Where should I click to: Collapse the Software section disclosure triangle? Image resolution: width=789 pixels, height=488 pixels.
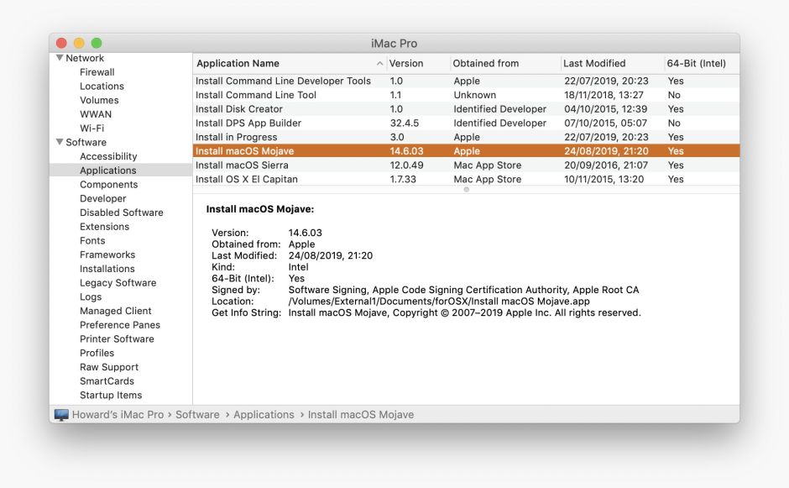click(x=60, y=142)
